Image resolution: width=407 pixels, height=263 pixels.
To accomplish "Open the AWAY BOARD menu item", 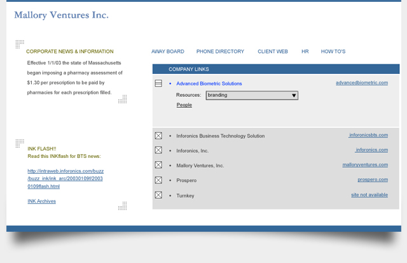I will pyautogui.click(x=168, y=52).
